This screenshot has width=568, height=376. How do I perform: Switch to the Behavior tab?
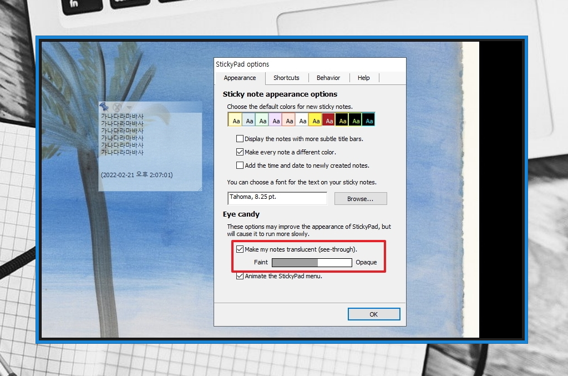[328, 78]
